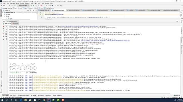The height and width of the screenshot is (102, 183).
Task: Open the VCS menu
Action: click(43, 3)
